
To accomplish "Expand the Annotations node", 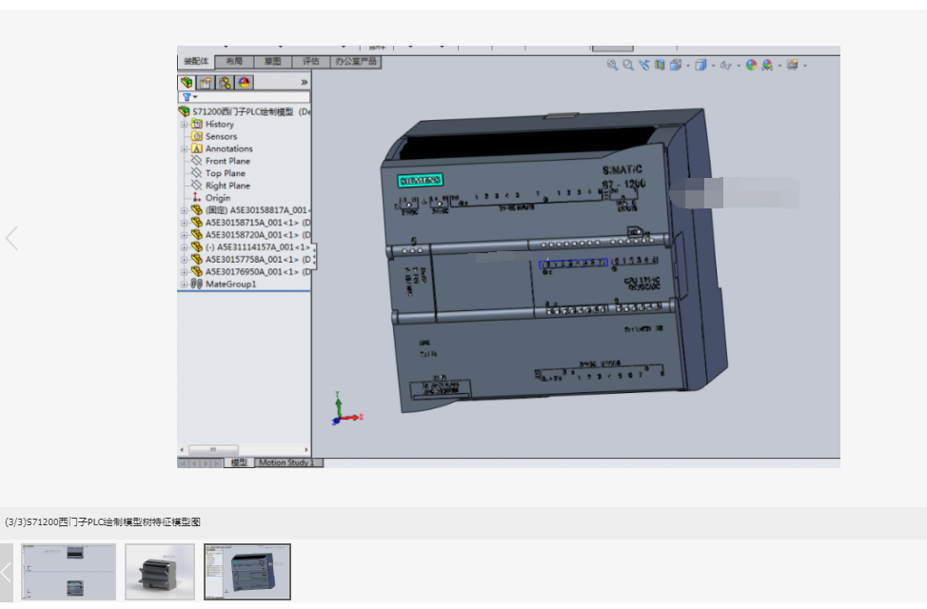I will click(x=184, y=149).
